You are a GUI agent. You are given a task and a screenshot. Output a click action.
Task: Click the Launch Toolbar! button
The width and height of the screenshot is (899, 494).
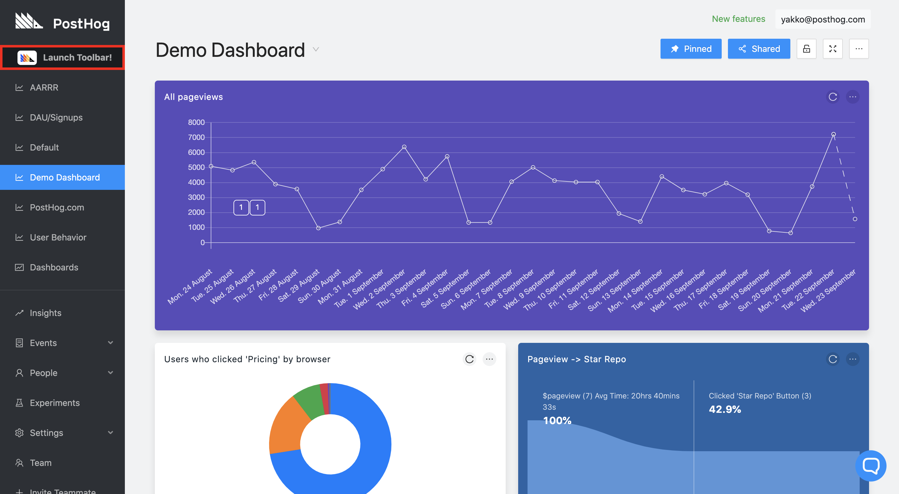(63, 57)
